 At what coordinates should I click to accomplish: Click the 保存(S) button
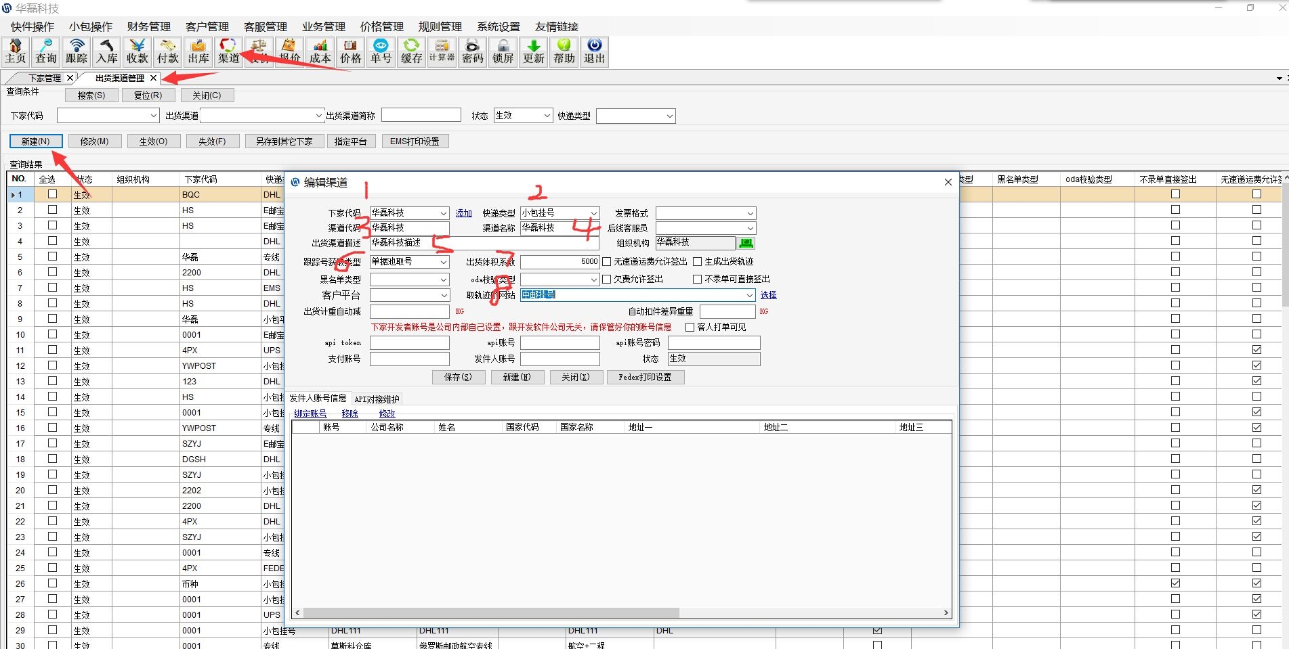(x=458, y=378)
